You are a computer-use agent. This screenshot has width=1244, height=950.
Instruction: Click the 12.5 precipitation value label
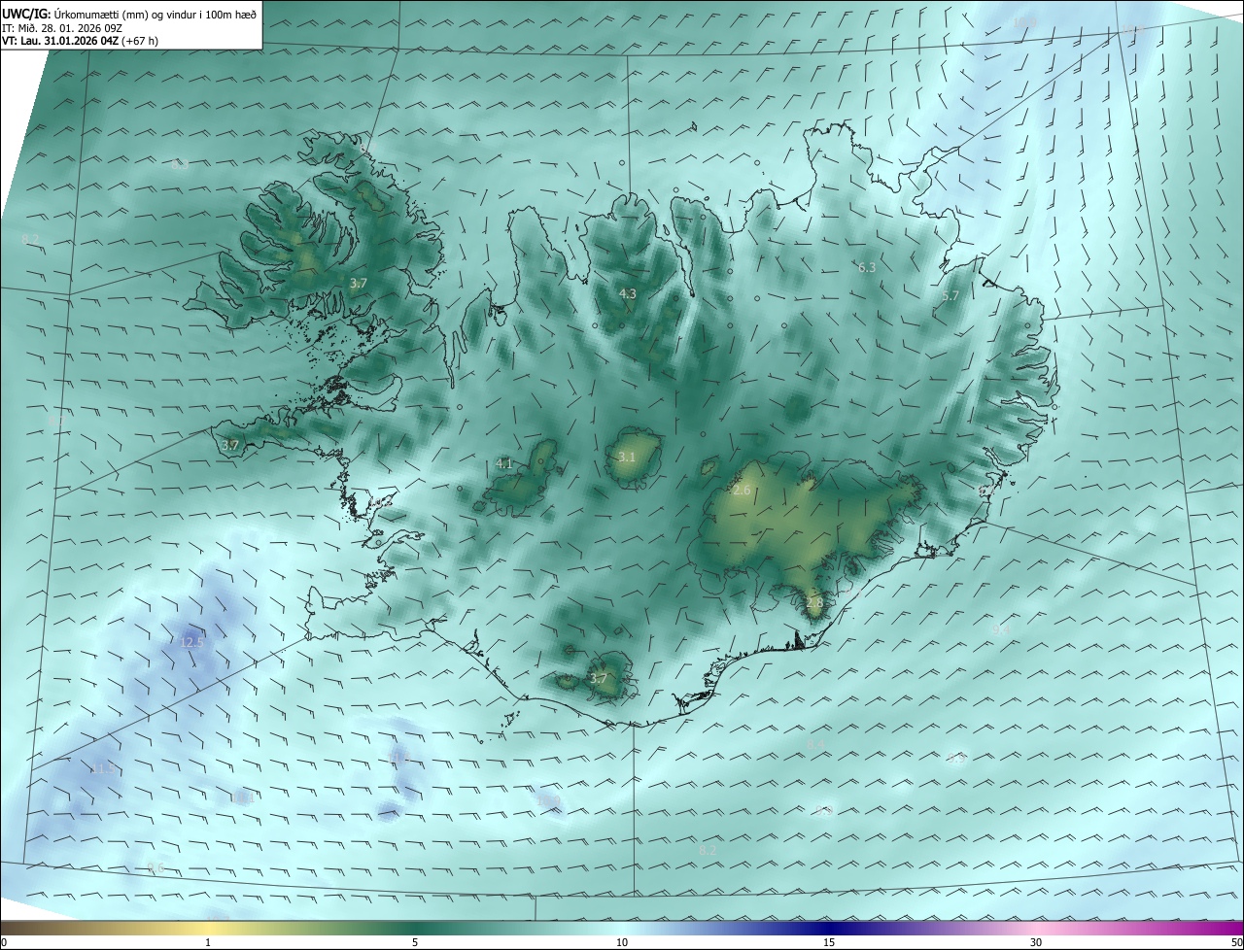[192, 642]
